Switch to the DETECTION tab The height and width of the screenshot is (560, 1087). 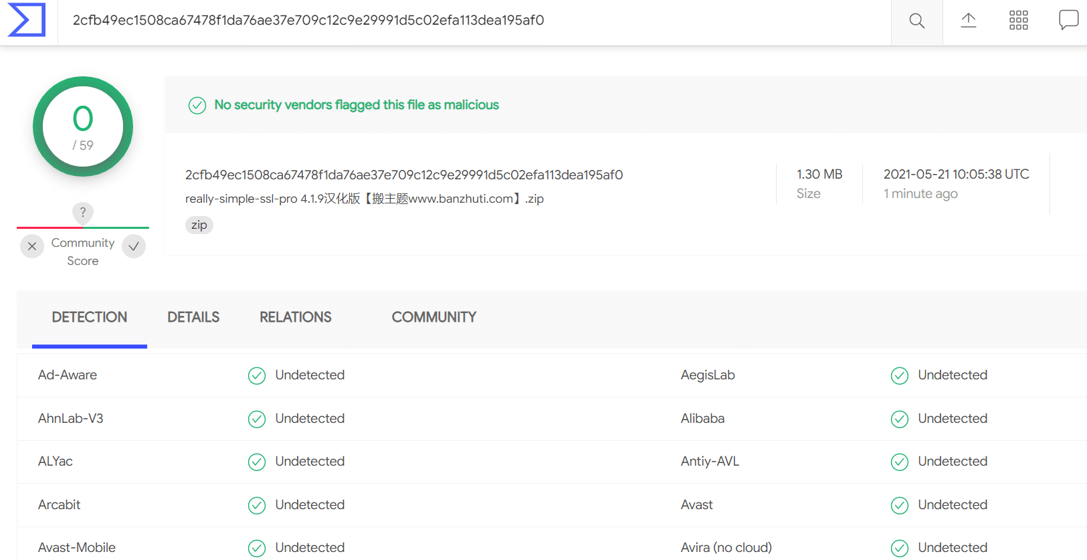90,317
